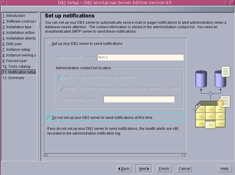Click 'Administration contact list location' label
This screenshot has width=235, height=175.
click(x=83, y=68)
